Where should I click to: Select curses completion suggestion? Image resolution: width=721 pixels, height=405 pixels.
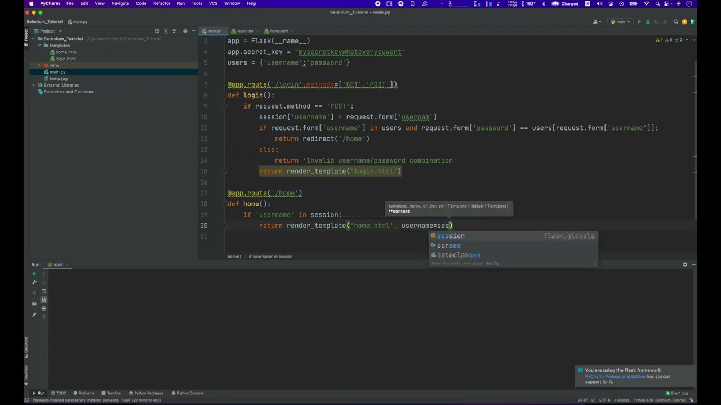(x=513, y=245)
